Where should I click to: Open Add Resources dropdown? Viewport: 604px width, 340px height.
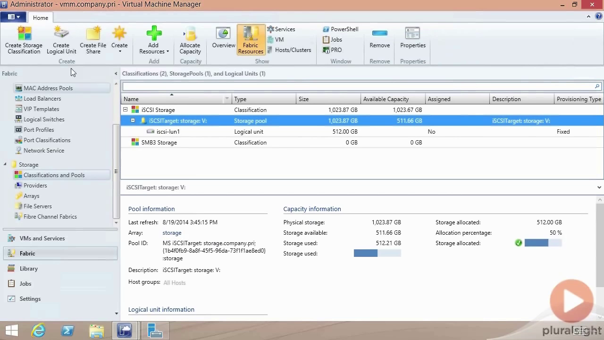154,41
